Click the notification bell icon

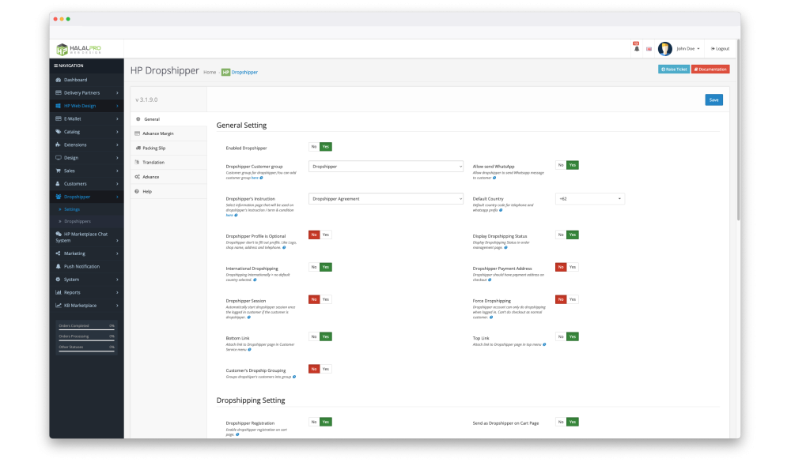pos(637,49)
